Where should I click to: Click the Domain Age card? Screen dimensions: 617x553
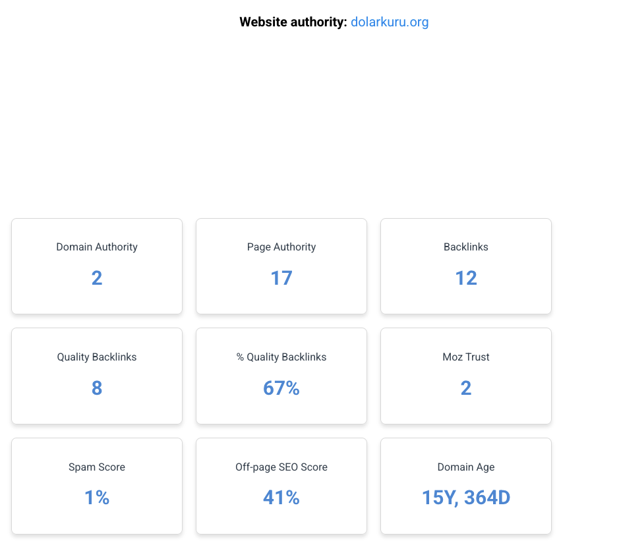[x=466, y=486]
